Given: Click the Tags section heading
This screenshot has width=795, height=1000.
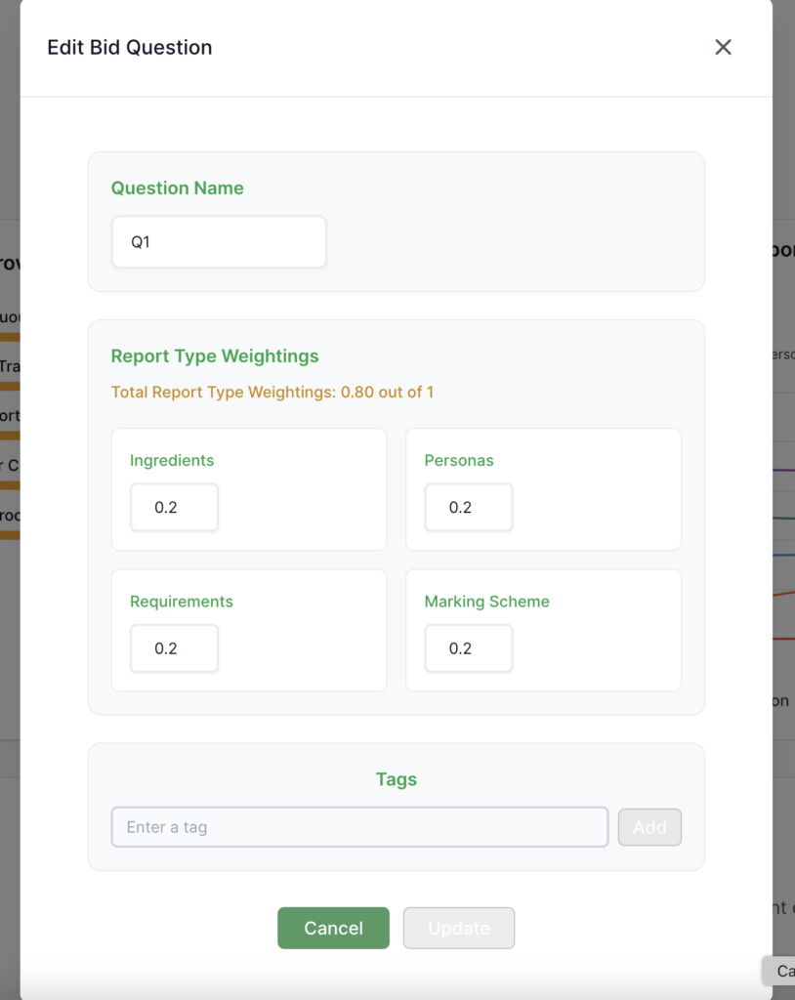Looking at the screenshot, I should (x=397, y=779).
